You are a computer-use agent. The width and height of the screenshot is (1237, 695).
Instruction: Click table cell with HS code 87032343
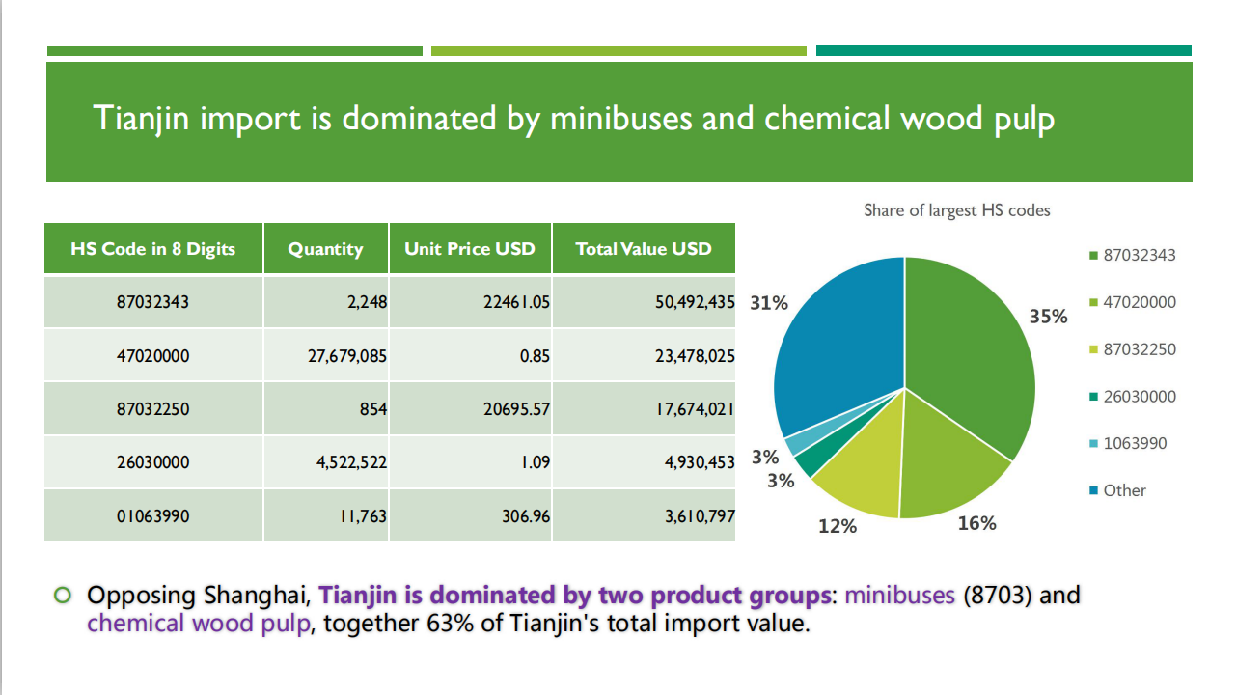pyautogui.click(x=153, y=302)
